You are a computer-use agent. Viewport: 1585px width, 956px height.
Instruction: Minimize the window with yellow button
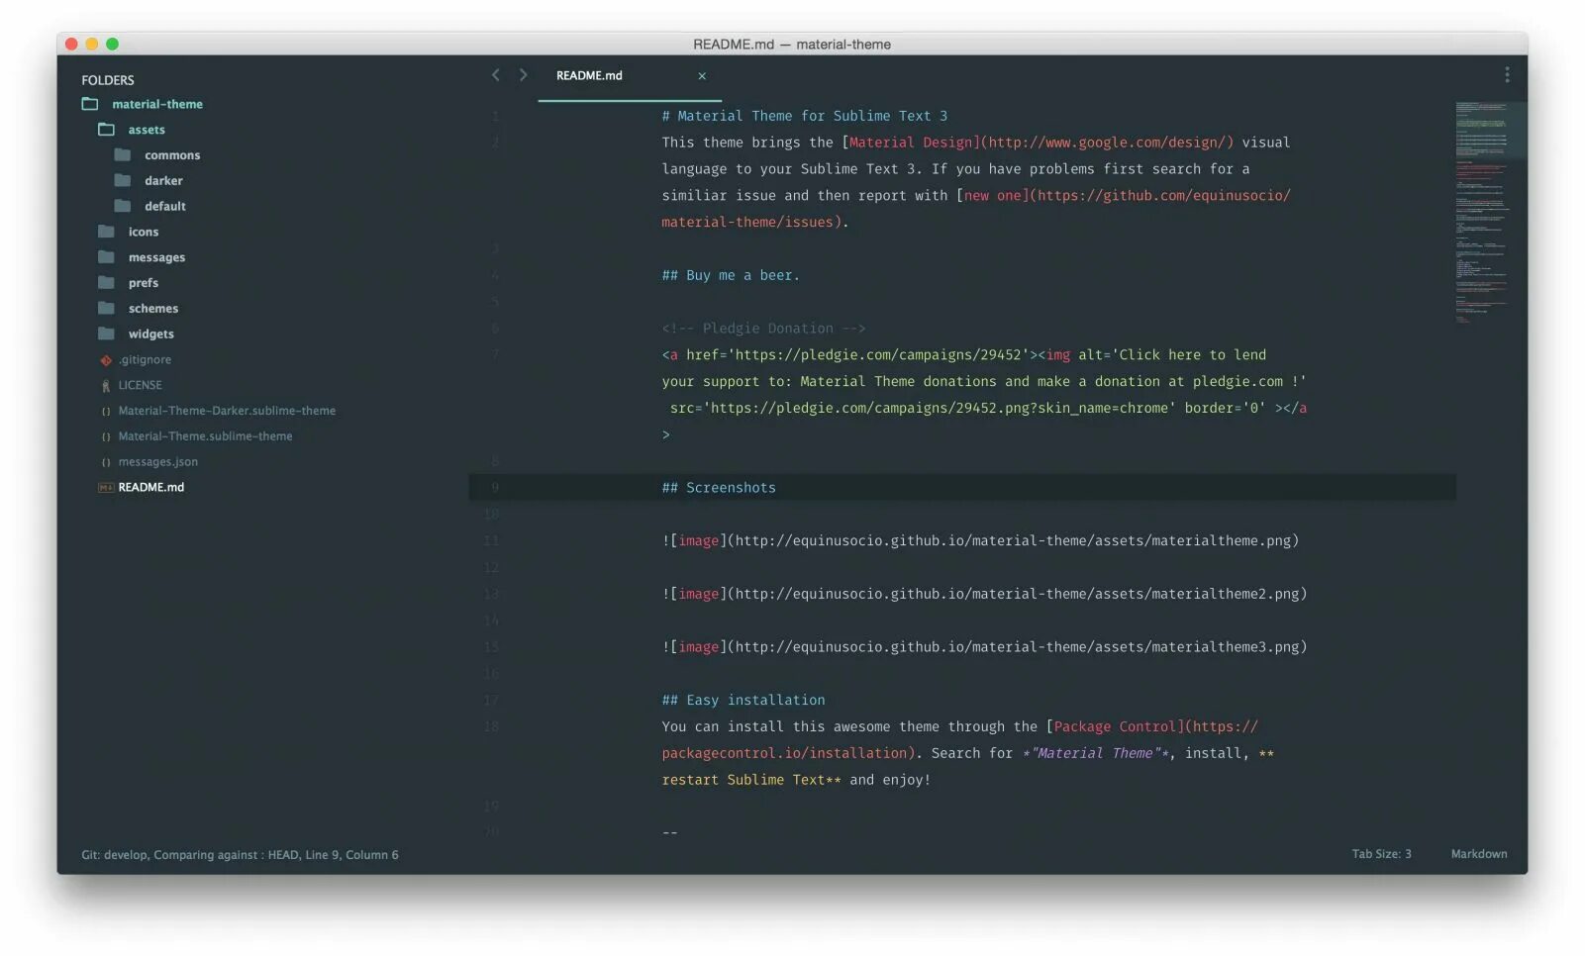click(92, 44)
